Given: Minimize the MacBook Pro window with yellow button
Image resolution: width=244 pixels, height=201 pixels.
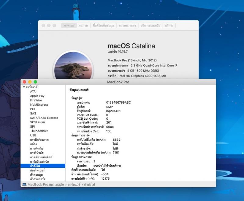Looking at the screenshot, I should (x=30, y=82).
